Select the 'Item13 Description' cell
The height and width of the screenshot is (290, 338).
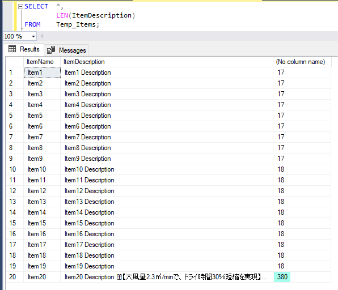pyautogui.click(x=167, y=202)
